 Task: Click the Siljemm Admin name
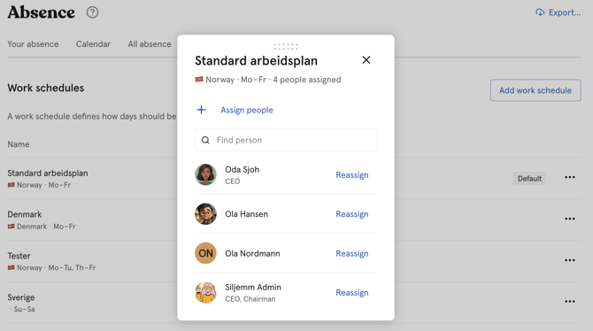click(x=253, y=287)
